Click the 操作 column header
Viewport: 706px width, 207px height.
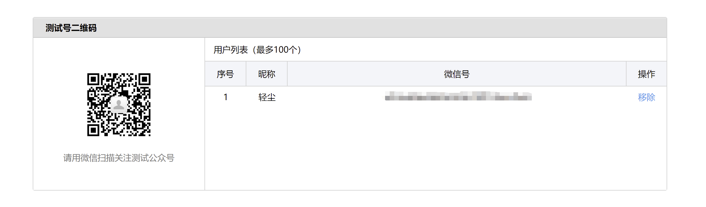(646, 74)
